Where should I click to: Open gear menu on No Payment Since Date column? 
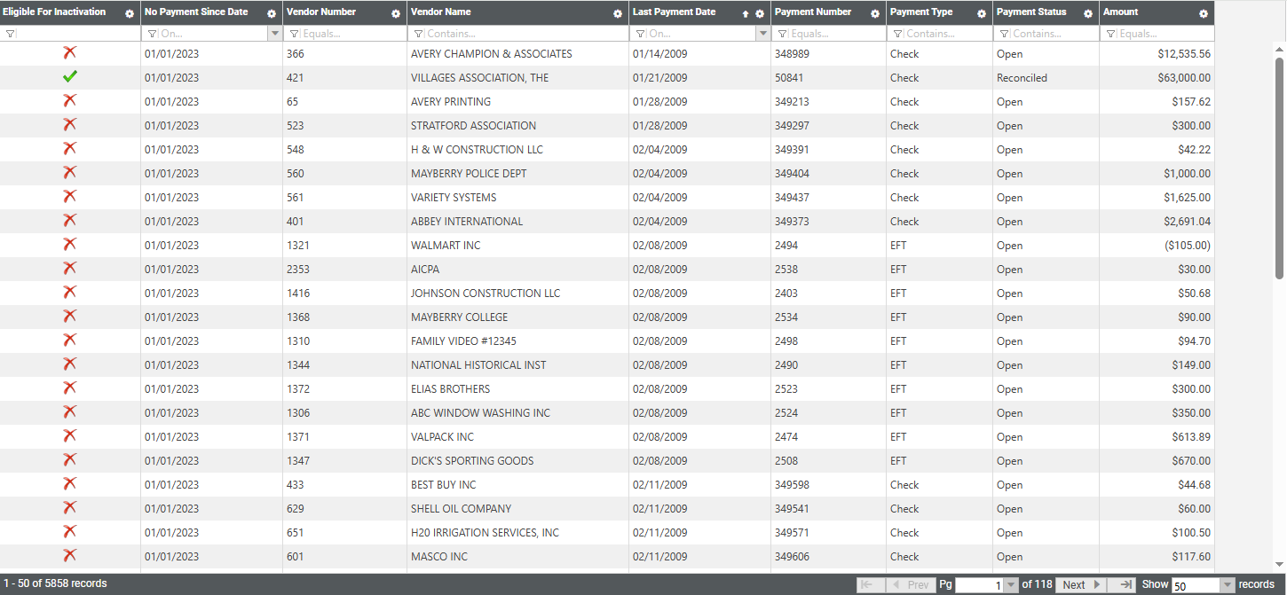pos(272,14)
